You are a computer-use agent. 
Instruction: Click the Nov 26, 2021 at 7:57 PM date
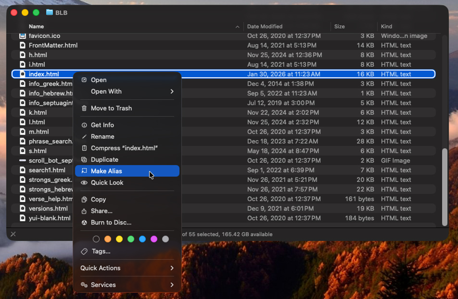pyautogui.click(x=282, y=189)
